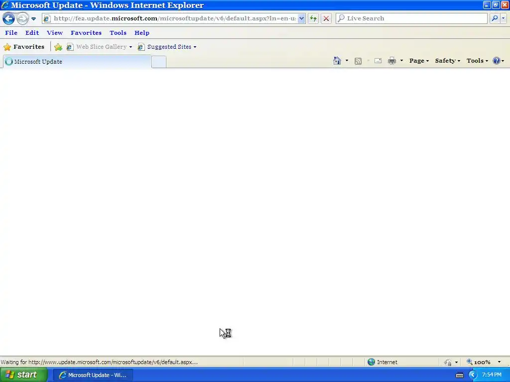Open the View menu
The height and width of the screenshot is (382, 510).
coord(55,33)
